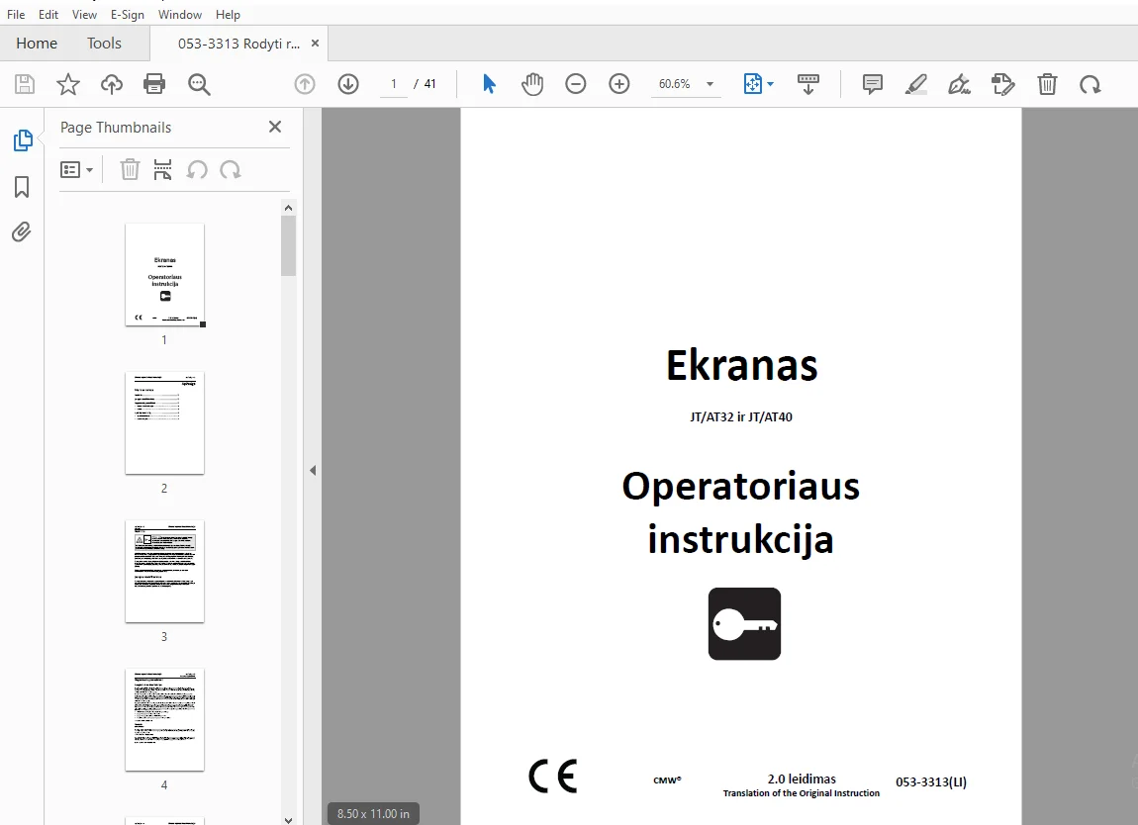Show the Page Thumbnails side panel icon
This screenshot has height=825, width=1138.
tap(23, 140)
